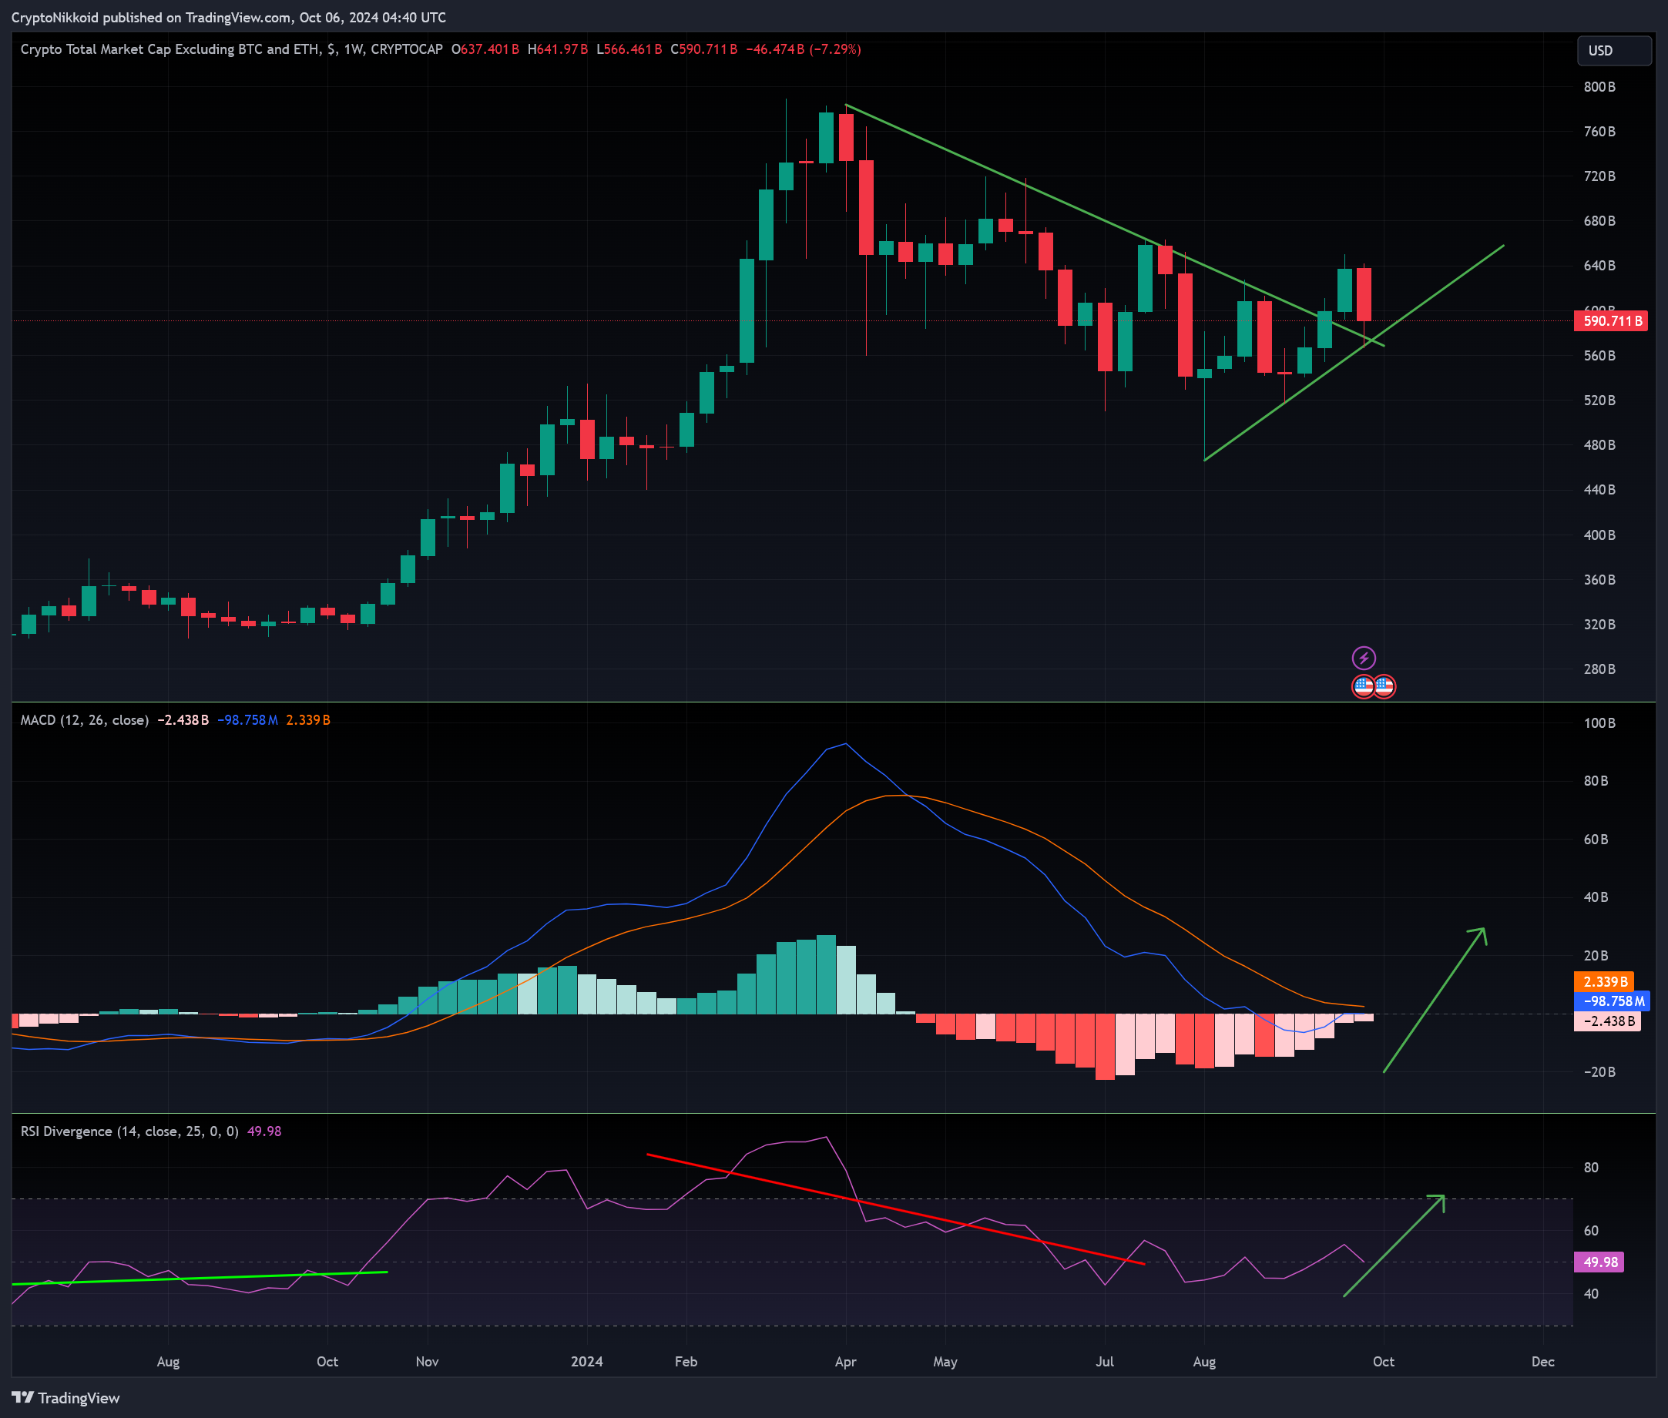
Task: Click the 680B price axis label
Action: (x=1599, y=221)
